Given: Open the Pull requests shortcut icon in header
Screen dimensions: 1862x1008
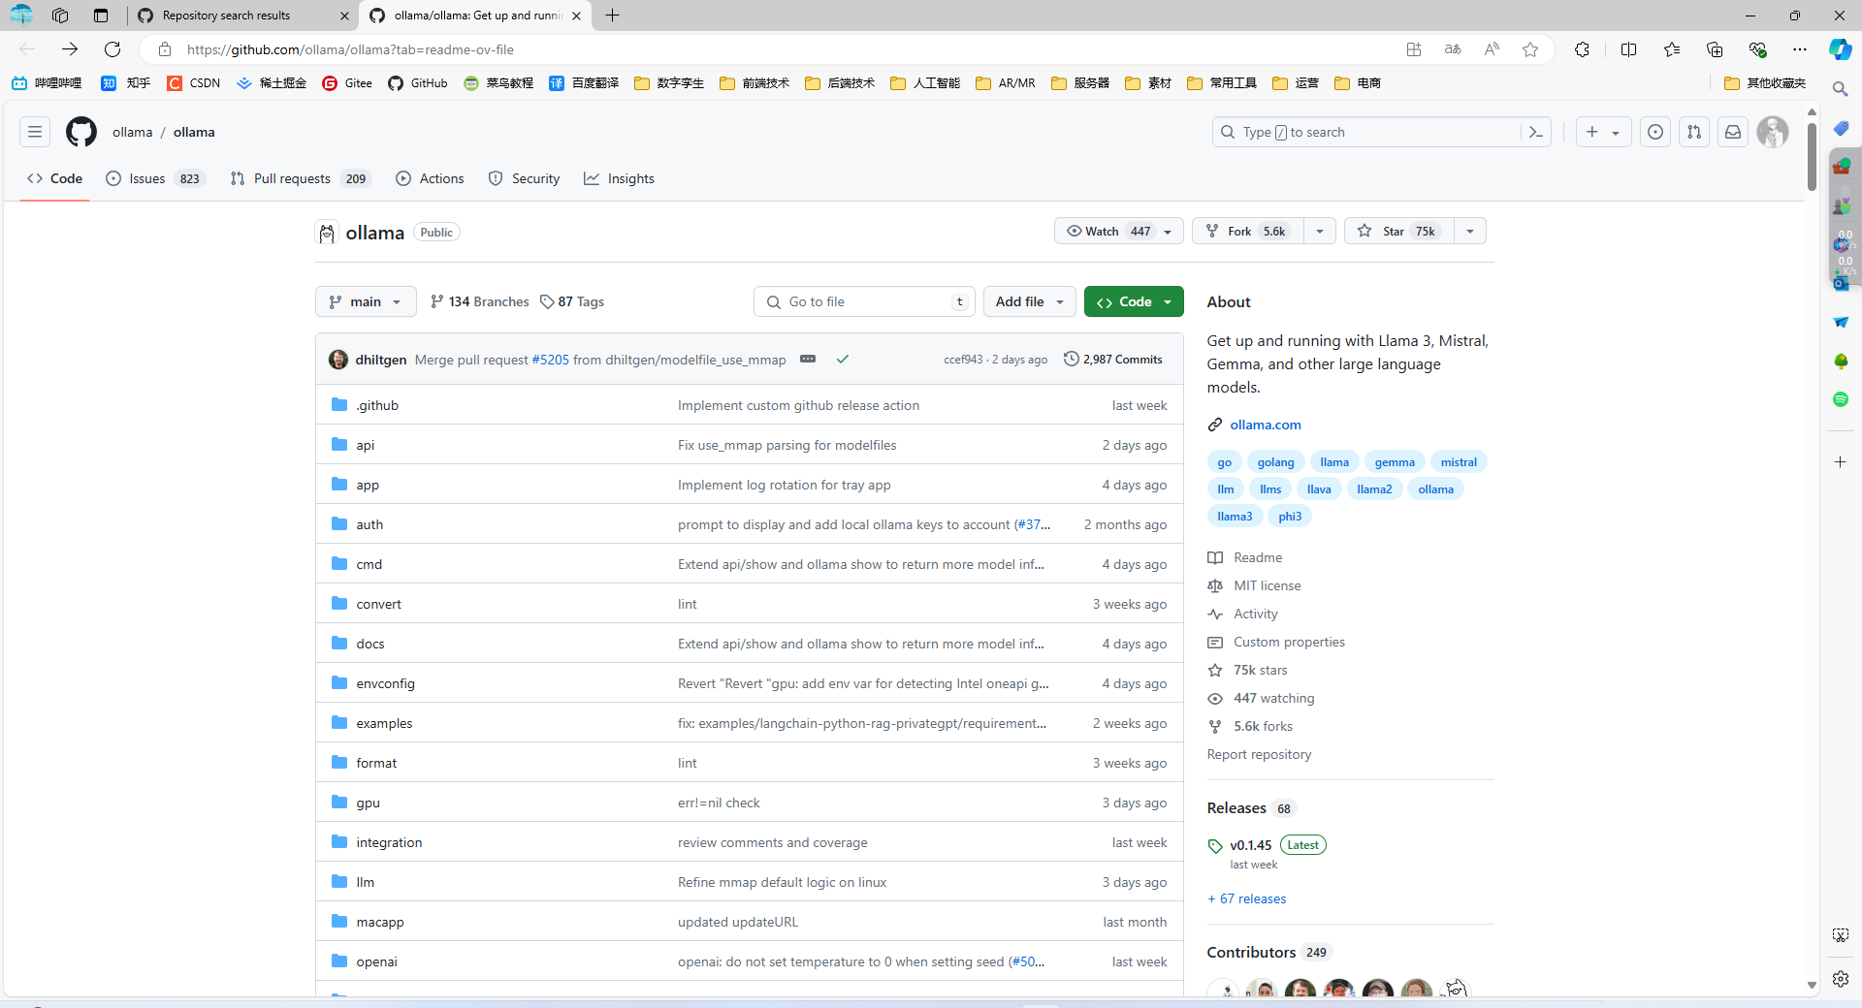Looking at the screenshot, I should tap(1694, 132).
